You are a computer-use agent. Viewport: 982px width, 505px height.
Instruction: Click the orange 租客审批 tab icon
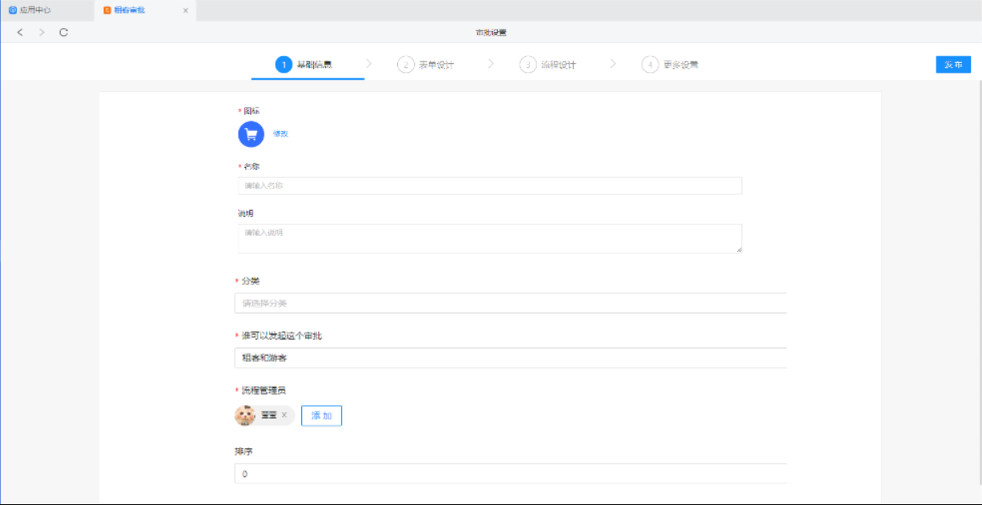tap(107, 10)
